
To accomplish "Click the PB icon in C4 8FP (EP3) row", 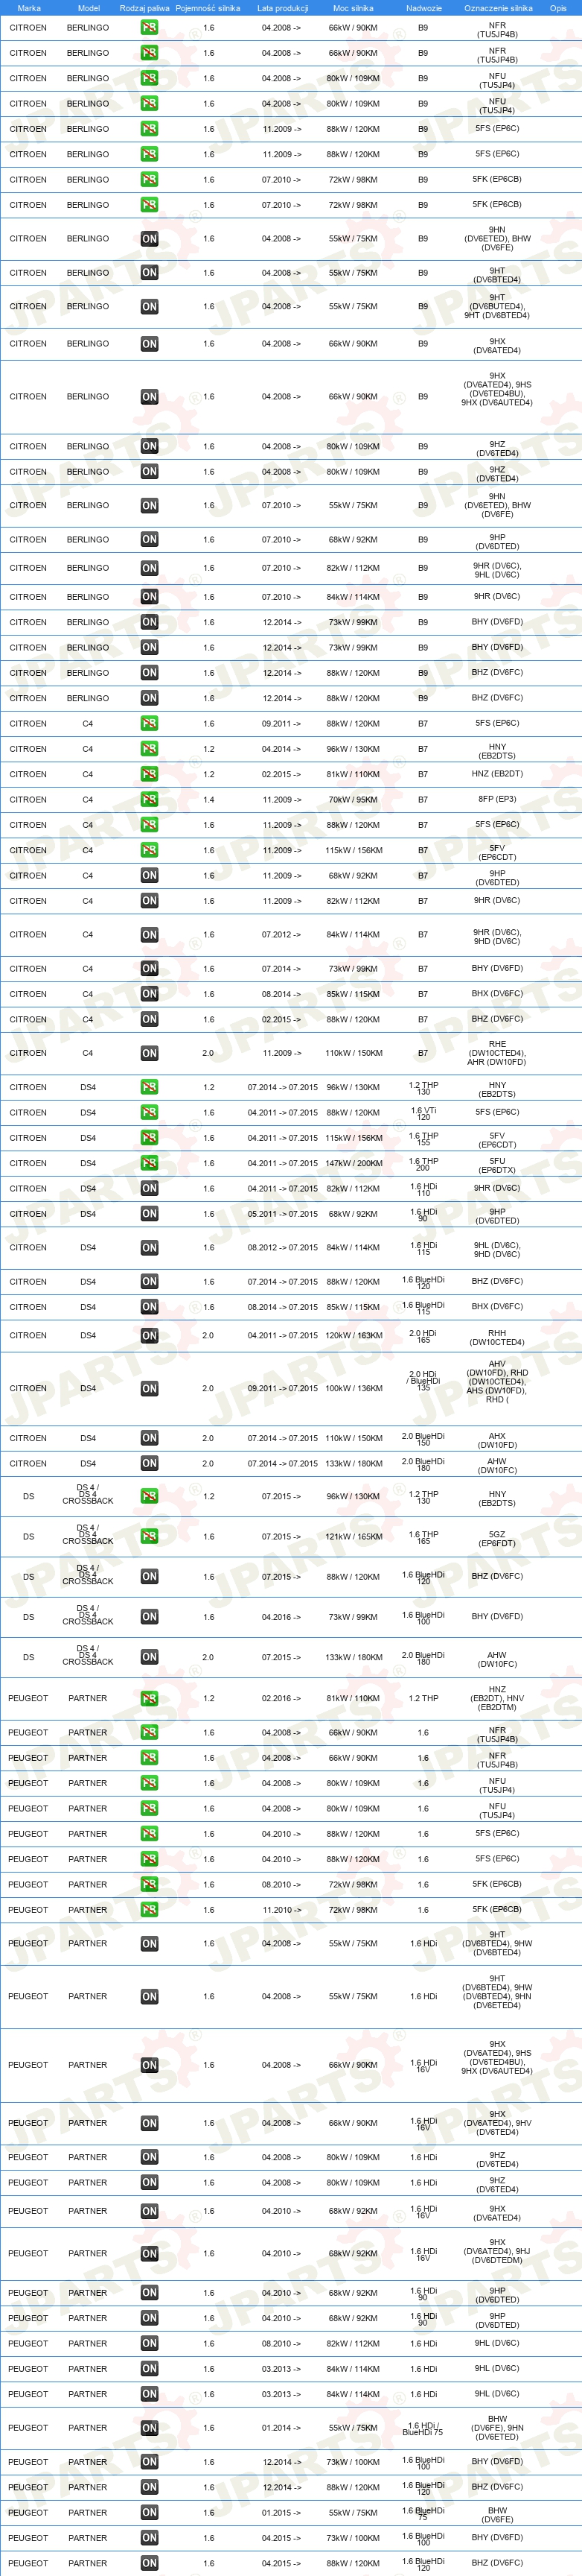I will pos(149,800).
